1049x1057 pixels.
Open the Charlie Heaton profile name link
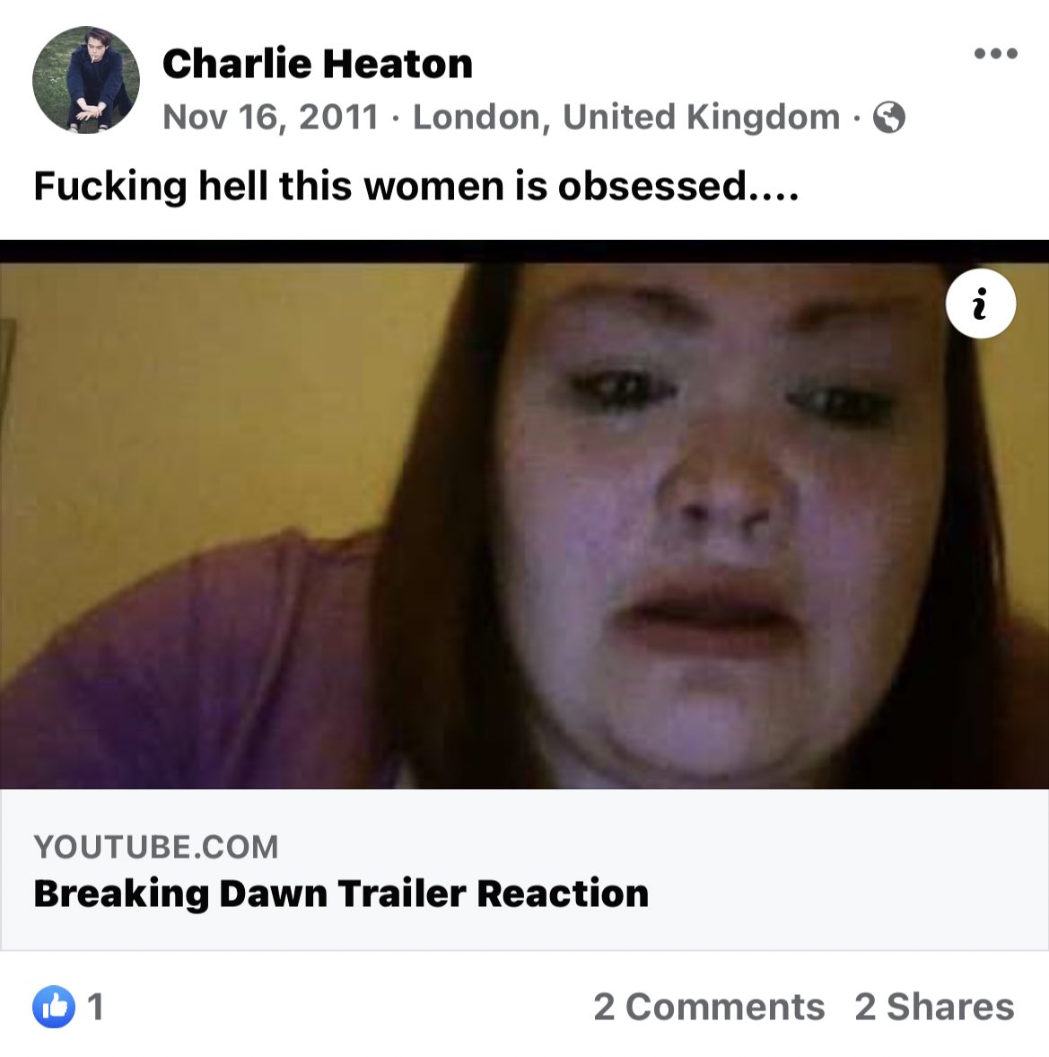pos(318,64)
